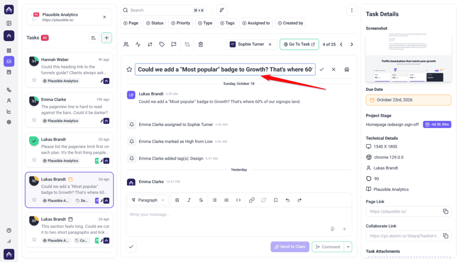Image resolution: width=460 pixels, height=262 pixels.
Task: Toggle italic formatting
Action: pyautogui.click(x=189, y=200)
